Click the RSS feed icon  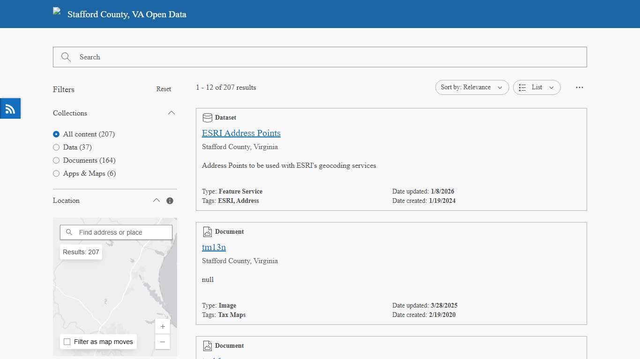tap(10, 109)
